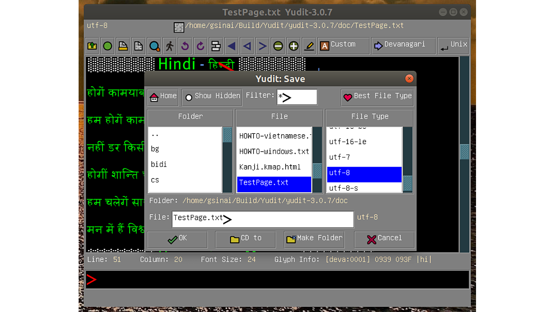Click the File Type list scrollbar thumb

click(x=407, y=183)
